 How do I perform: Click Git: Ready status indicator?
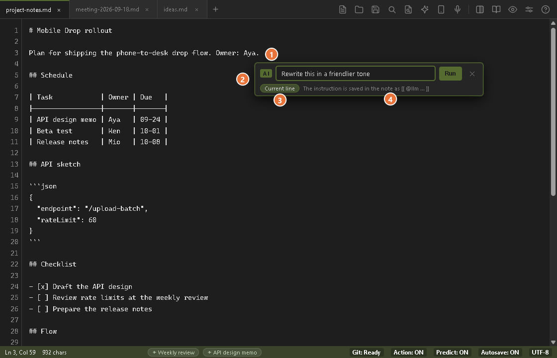[366, 353]
